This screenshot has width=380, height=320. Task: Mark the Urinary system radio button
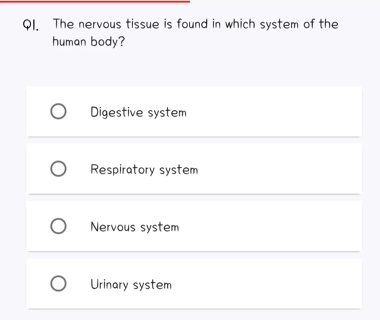(x=58, y=284)
